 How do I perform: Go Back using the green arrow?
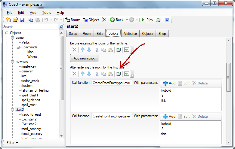tap(117, 20)
